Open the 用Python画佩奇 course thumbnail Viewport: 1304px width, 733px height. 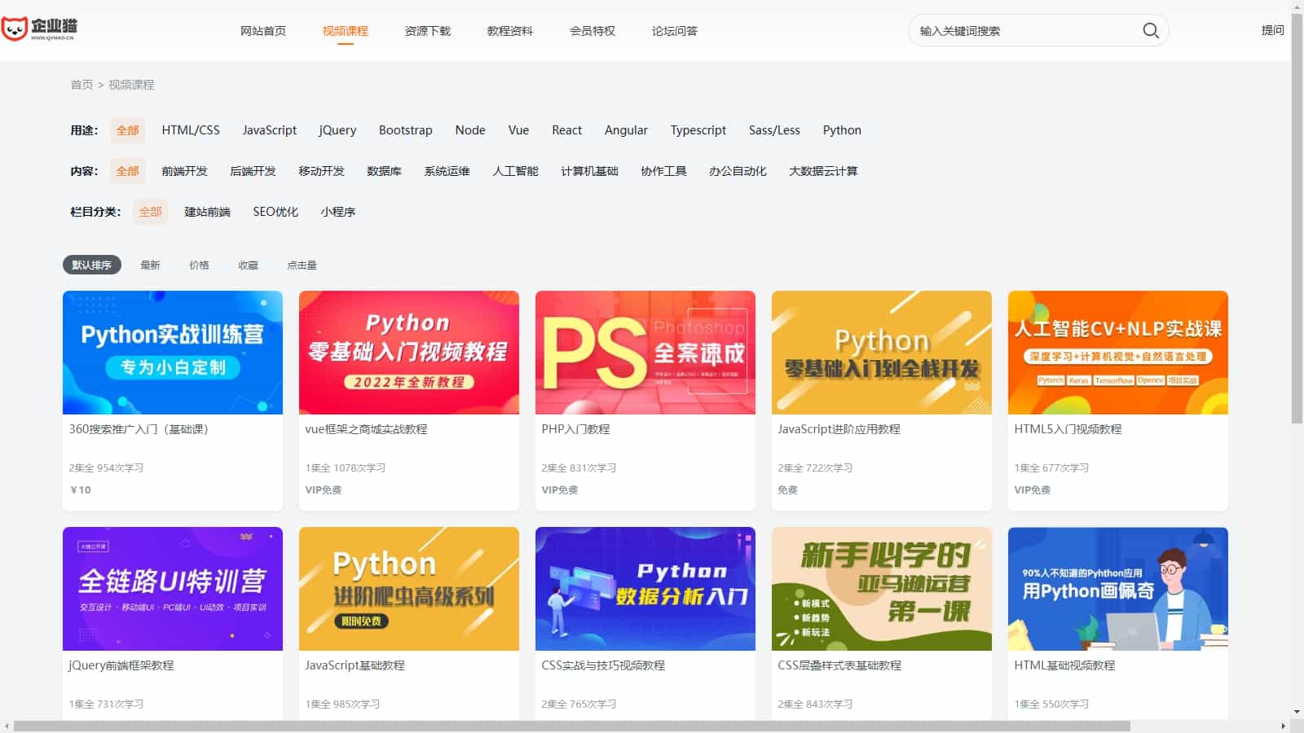pyautogui.click(x=1117, y=589)
